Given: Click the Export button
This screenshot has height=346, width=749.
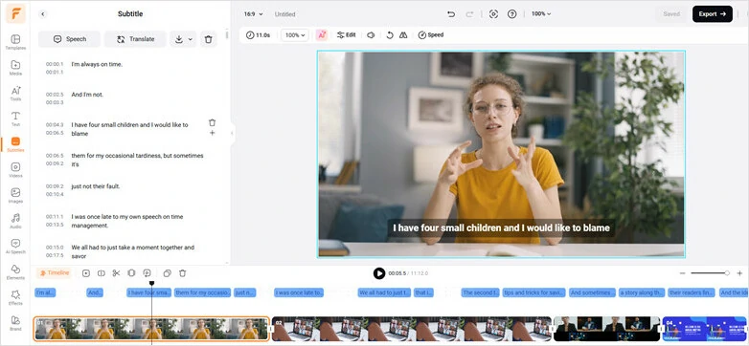Looking at the screenshot, I should point(713,14).
